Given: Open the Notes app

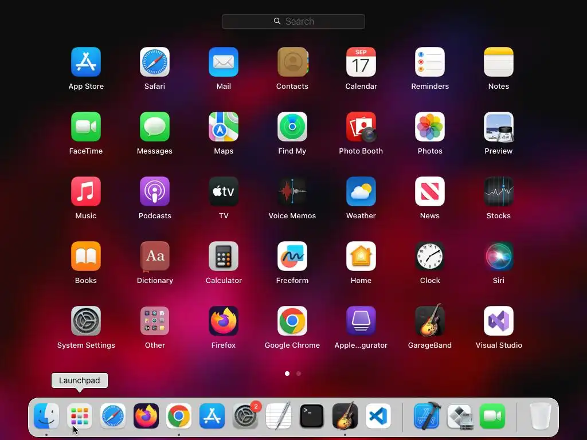Looking at the screenshot, I should click(499, 62).
